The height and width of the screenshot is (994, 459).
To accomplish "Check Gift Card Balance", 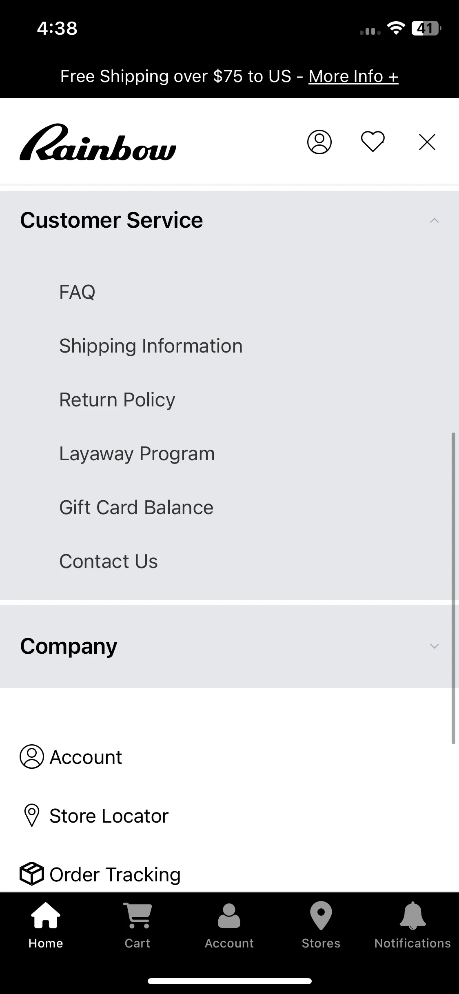I will (136, 508).
